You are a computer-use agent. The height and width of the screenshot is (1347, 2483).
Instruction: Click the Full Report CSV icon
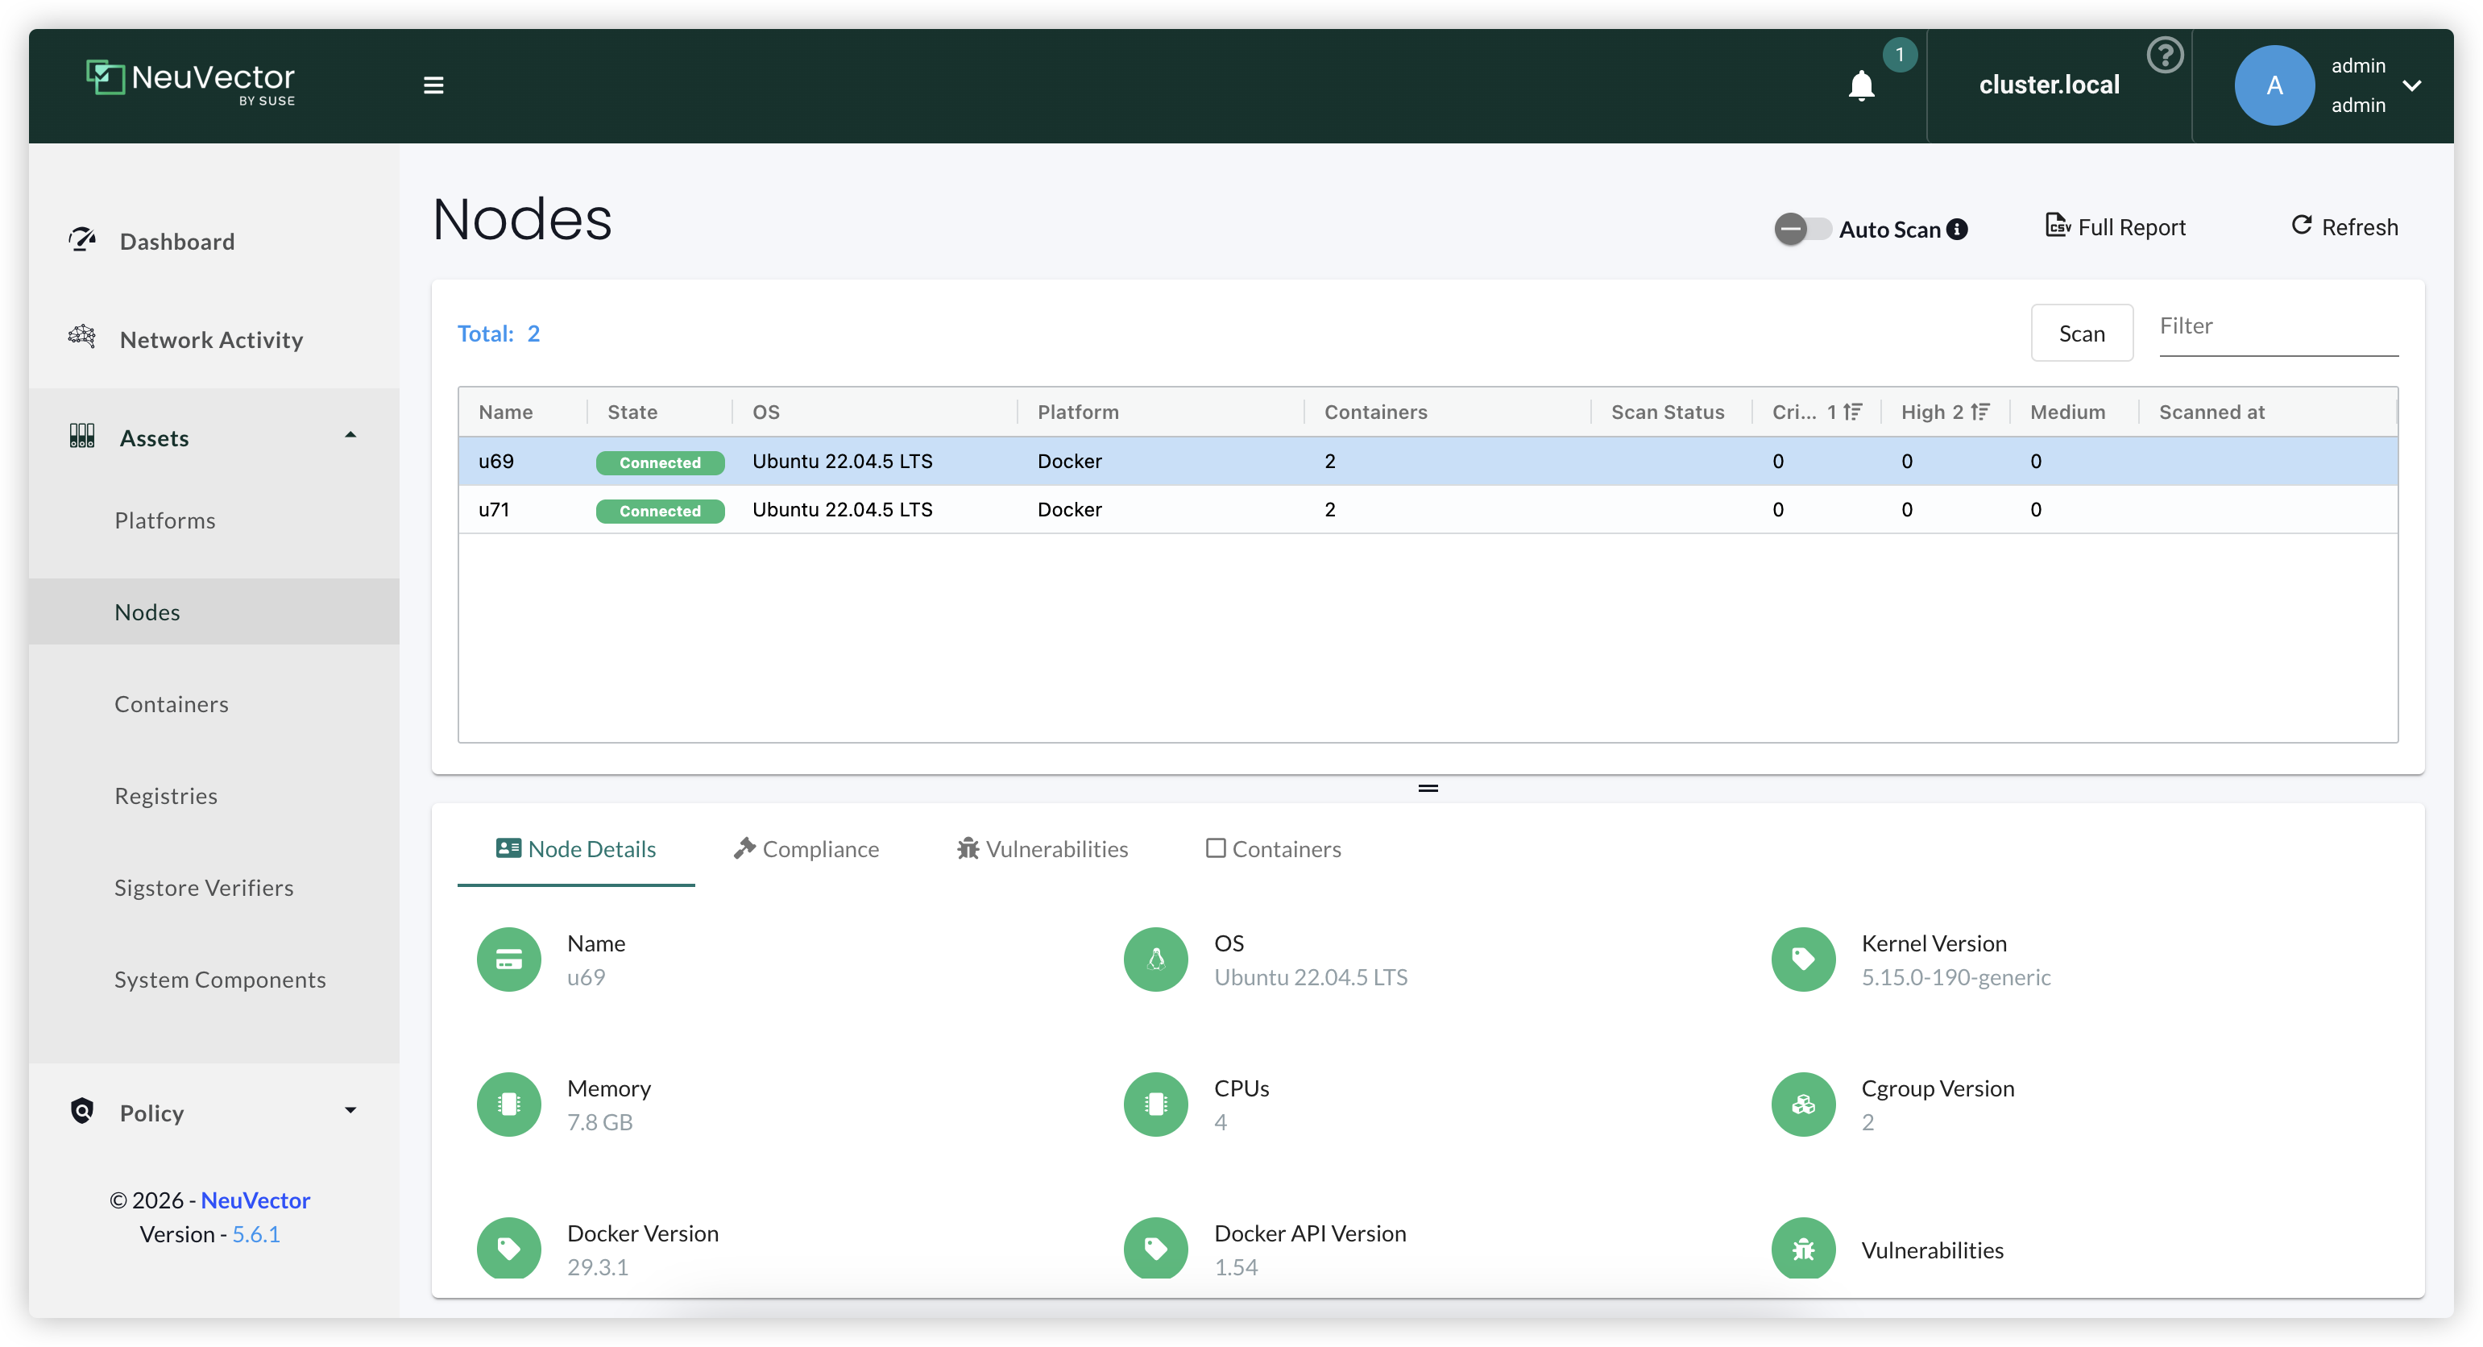2057,226
